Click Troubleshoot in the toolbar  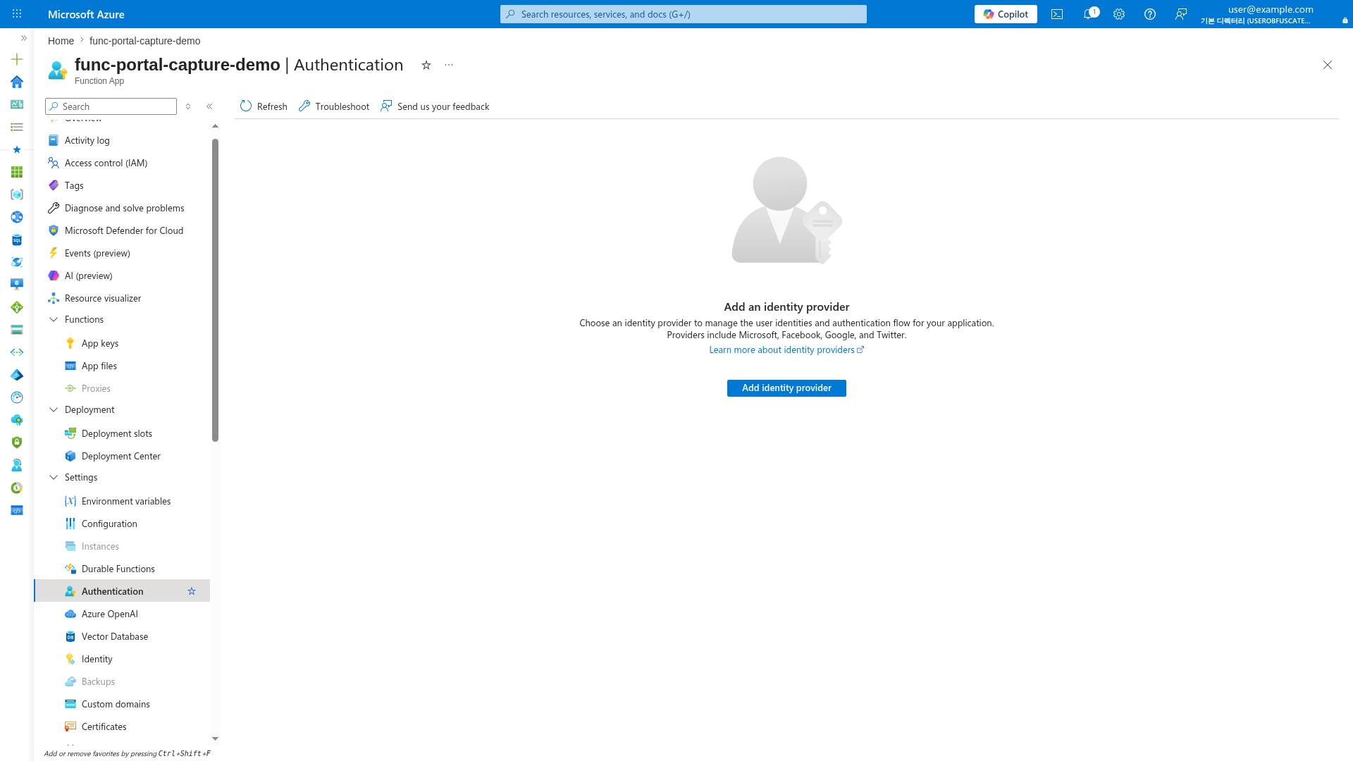(334, 106)
